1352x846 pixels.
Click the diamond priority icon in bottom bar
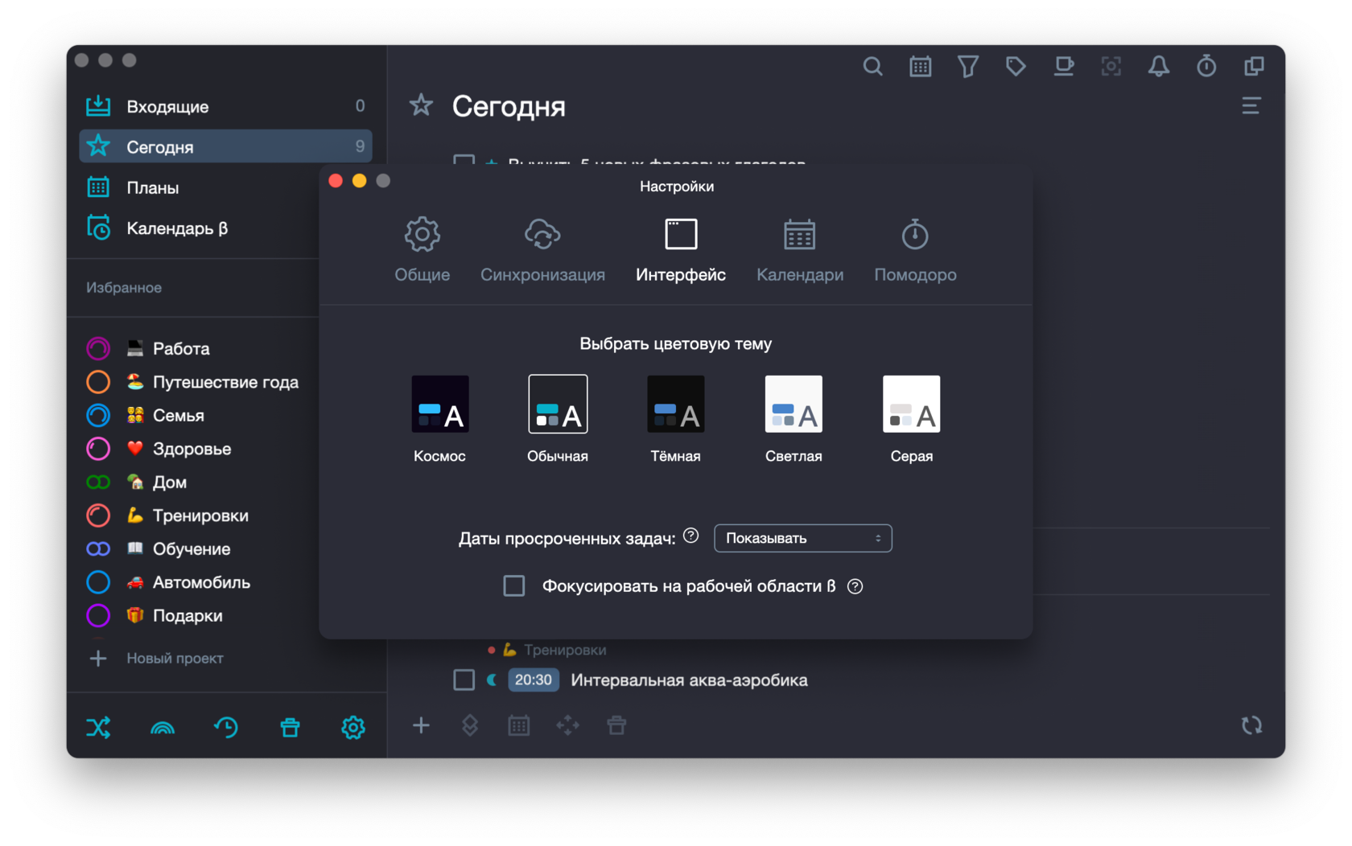[470, 725]
